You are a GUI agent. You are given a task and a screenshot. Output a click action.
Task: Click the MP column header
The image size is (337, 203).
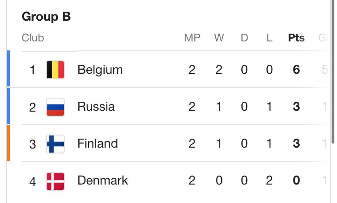coord(192,38)
